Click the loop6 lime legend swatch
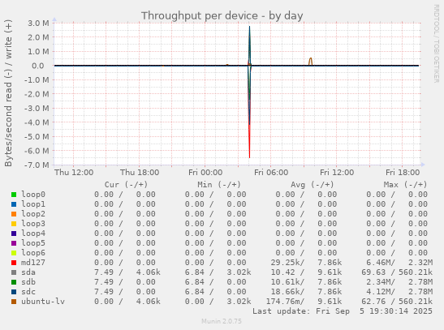Image resolution: width=444 pixels, height=330 pixels. pyautogui.click(x=14, y=253)
